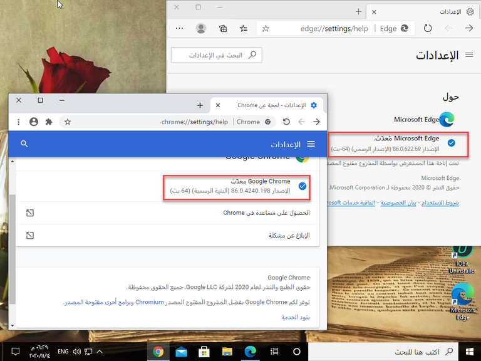Image resolution: width=481 pixels, height=361 pixels.
Task: Open the Chrome extensions puzzle icon
Action: (x=49, y=122)
